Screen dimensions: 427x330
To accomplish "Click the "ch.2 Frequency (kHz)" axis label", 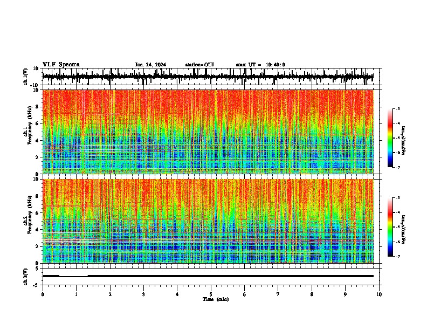I will click(28, 215).
